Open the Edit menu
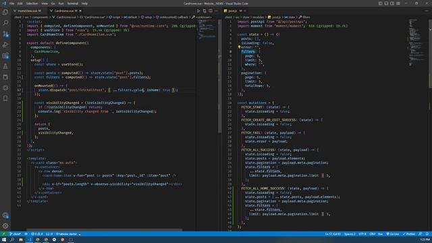 click(x=20, y=3)
